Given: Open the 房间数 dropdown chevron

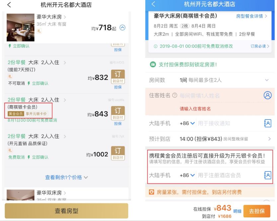Looking at the screenshot, I should (267, 80).
